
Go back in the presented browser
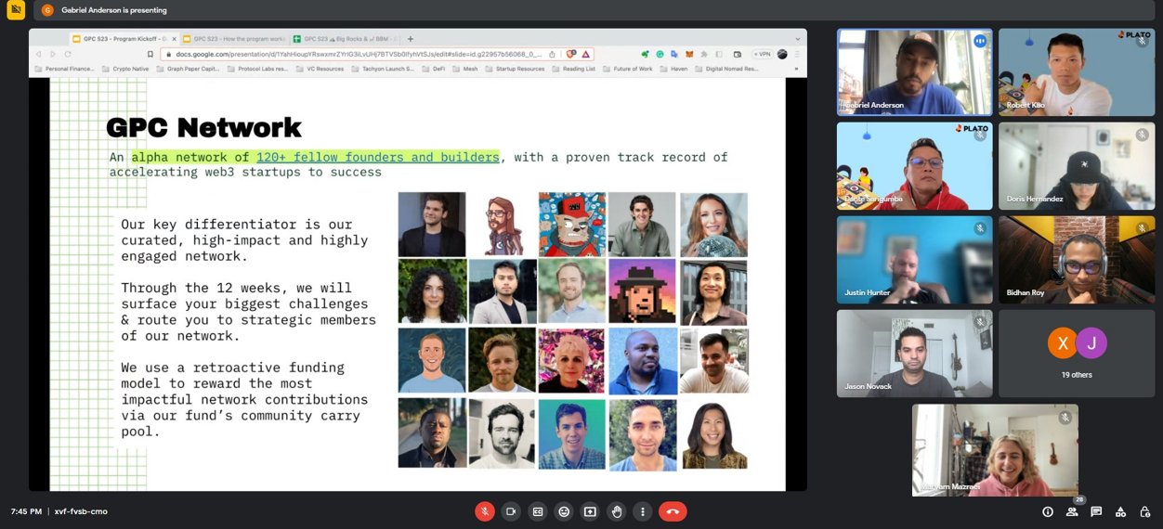pyautogui.click(x=39, y=54)
